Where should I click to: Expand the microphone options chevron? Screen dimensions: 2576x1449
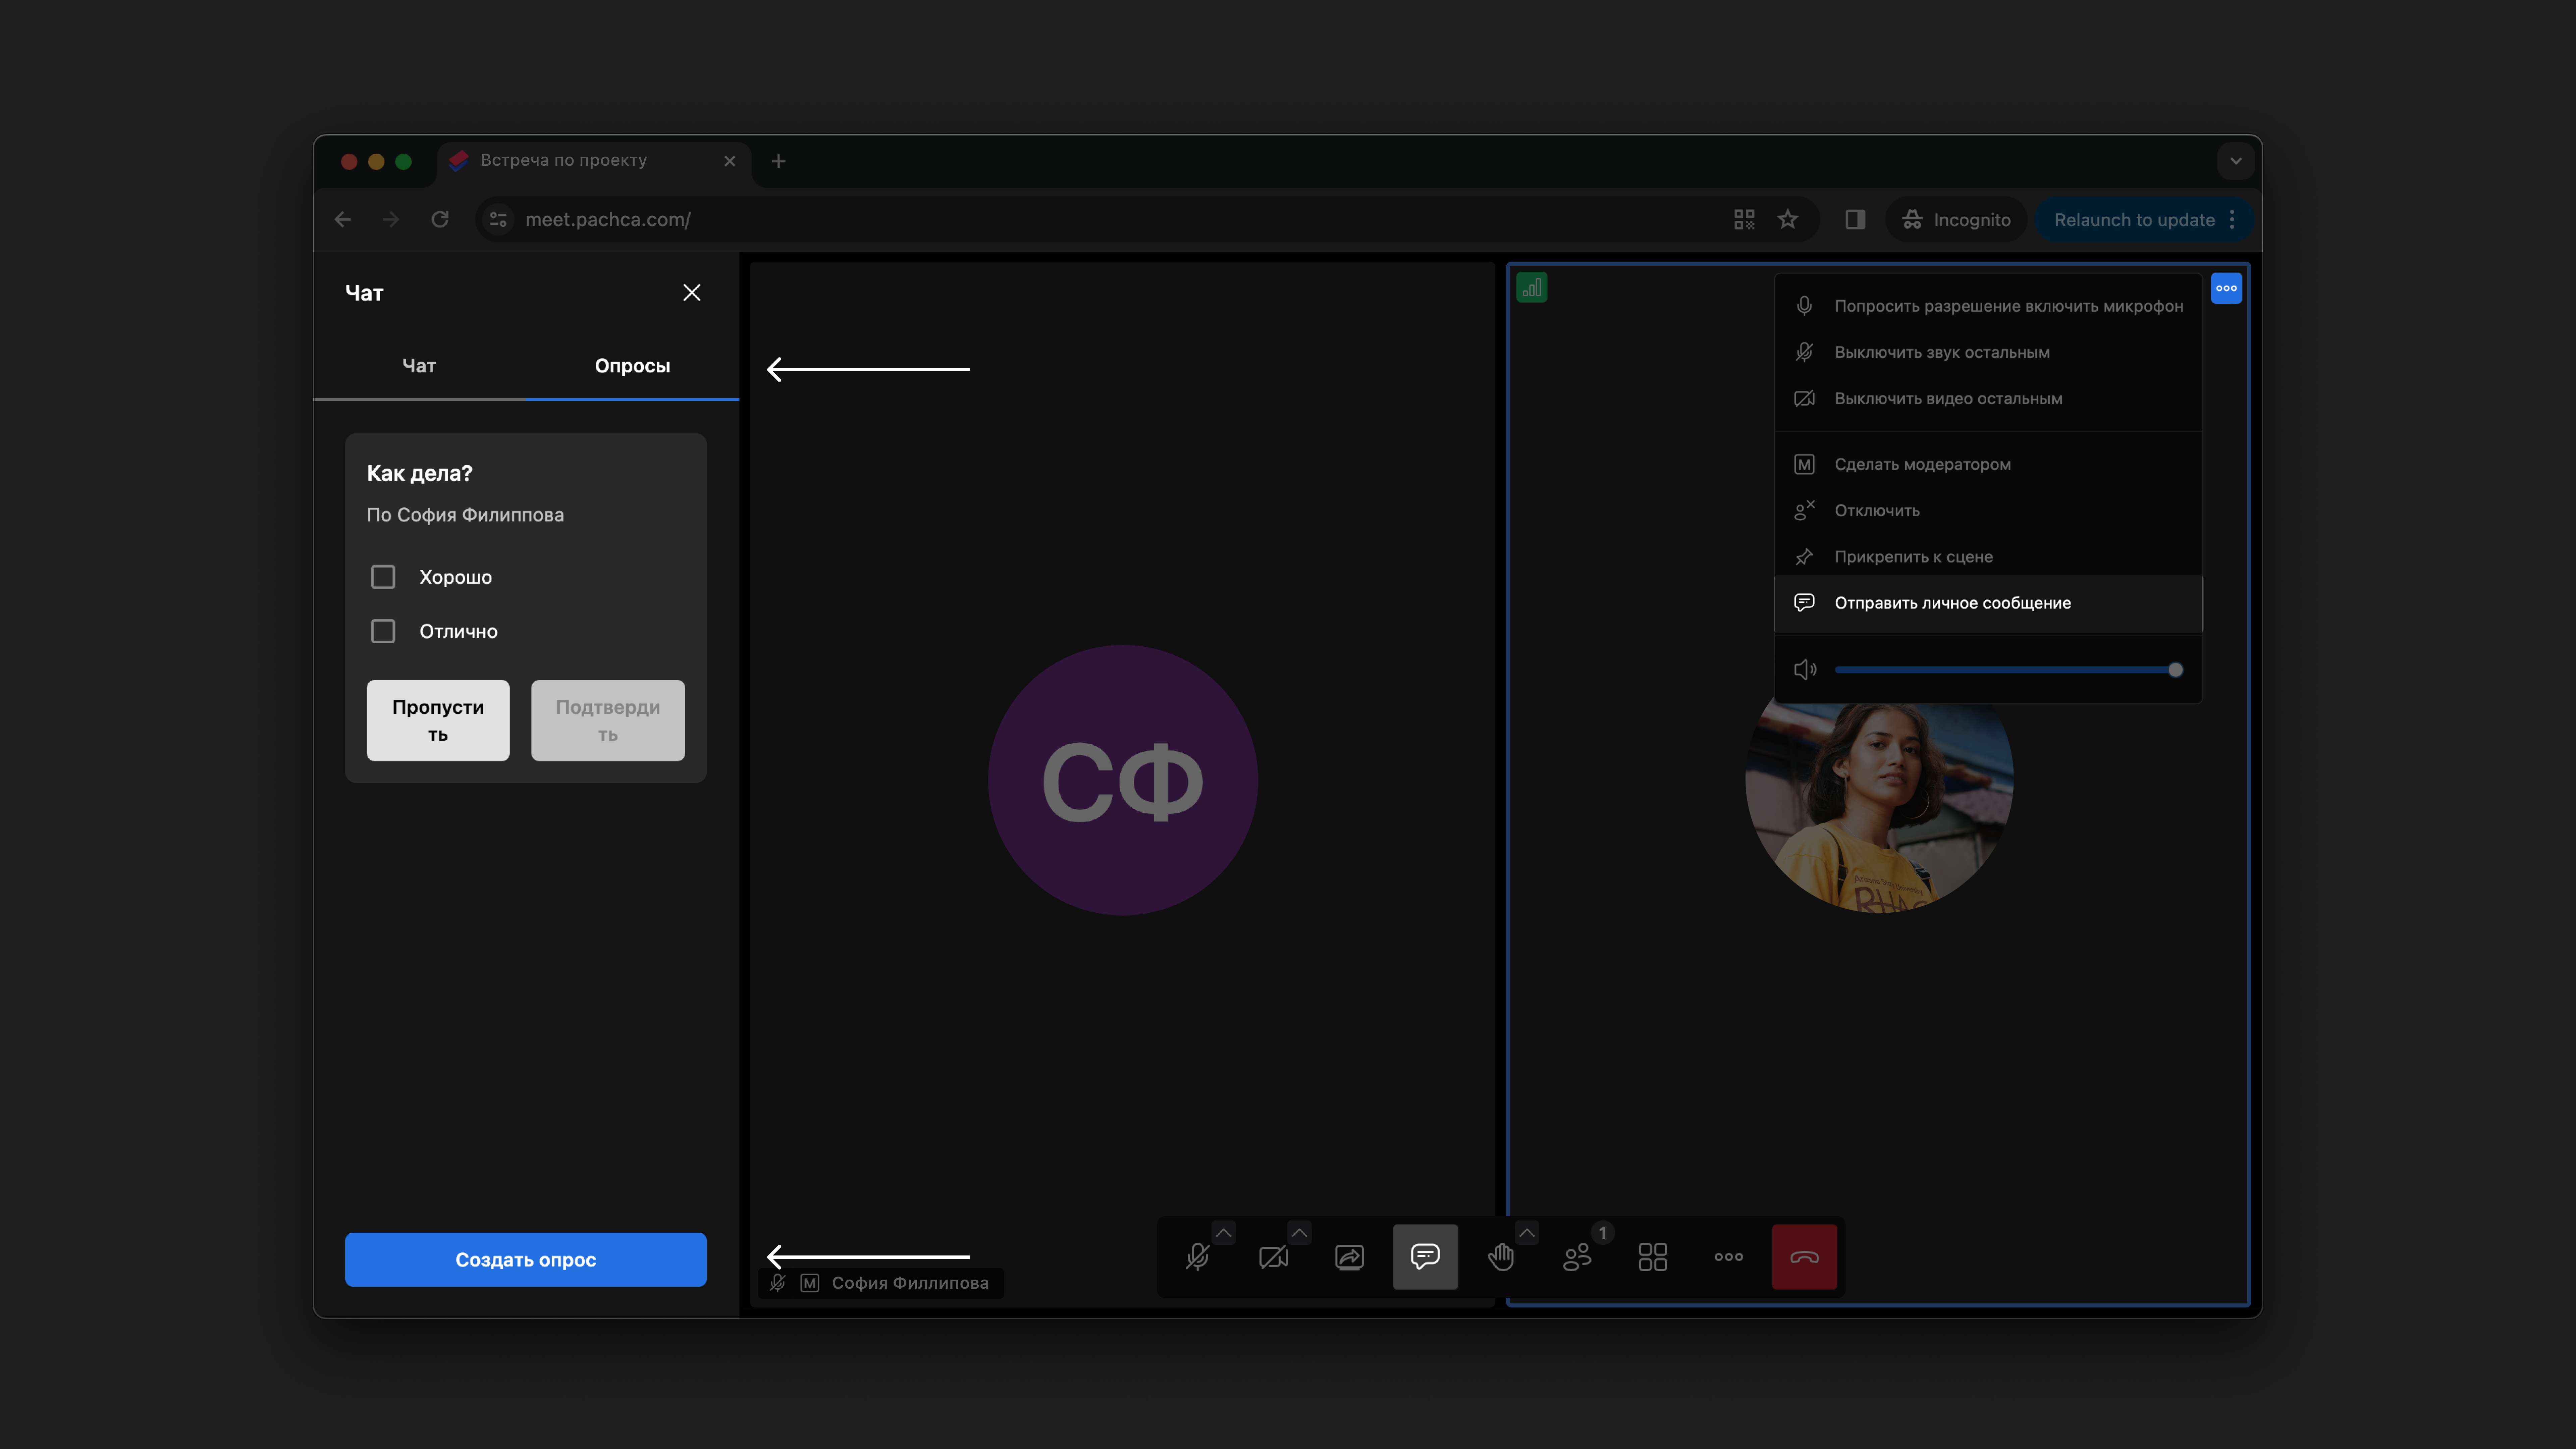pyautogui.click(x=1223, y=1233)
